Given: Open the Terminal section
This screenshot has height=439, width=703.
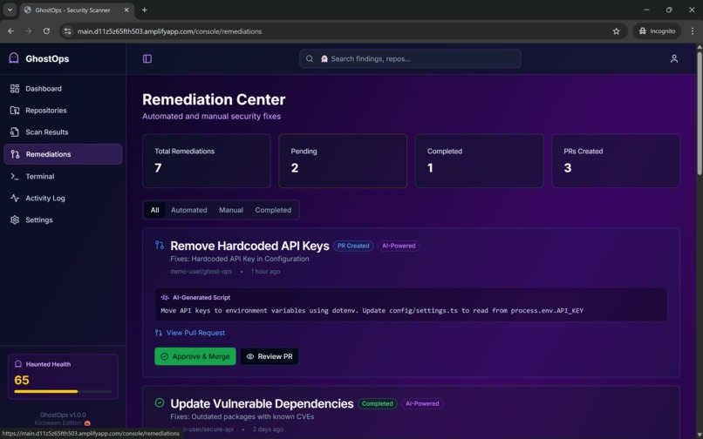Looking at the screenshot, I should pyautogui.click(x=63, y=177).
